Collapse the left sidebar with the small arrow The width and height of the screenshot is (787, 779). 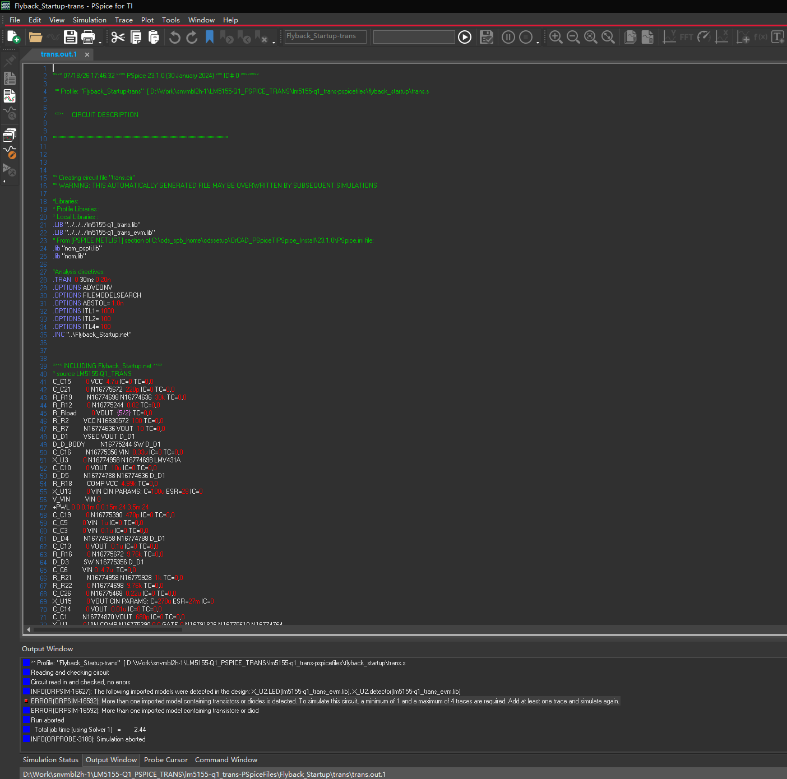(4, 182)
